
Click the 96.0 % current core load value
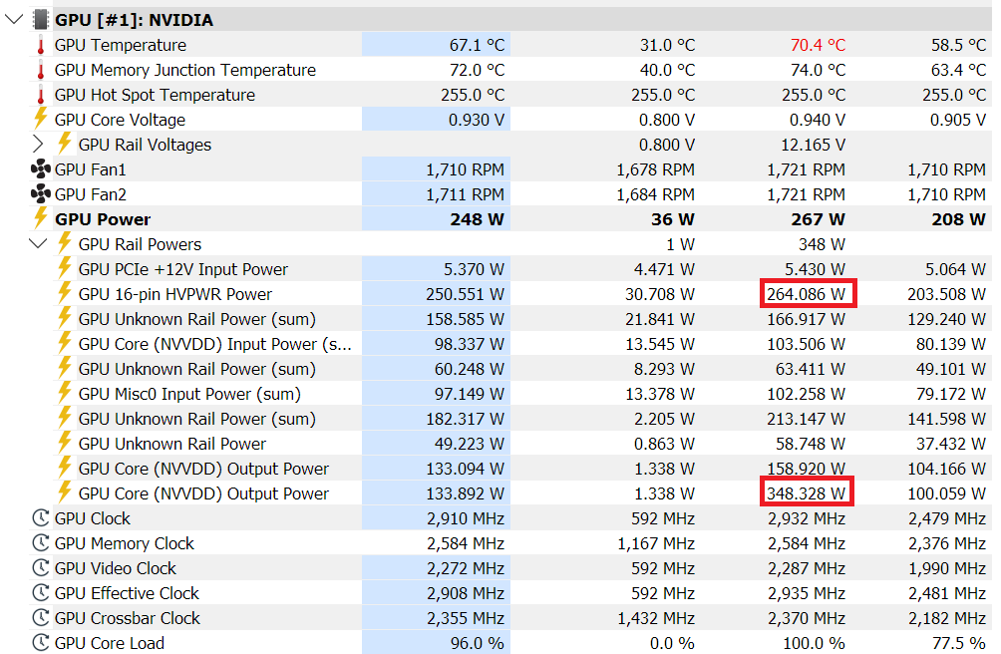477,642
